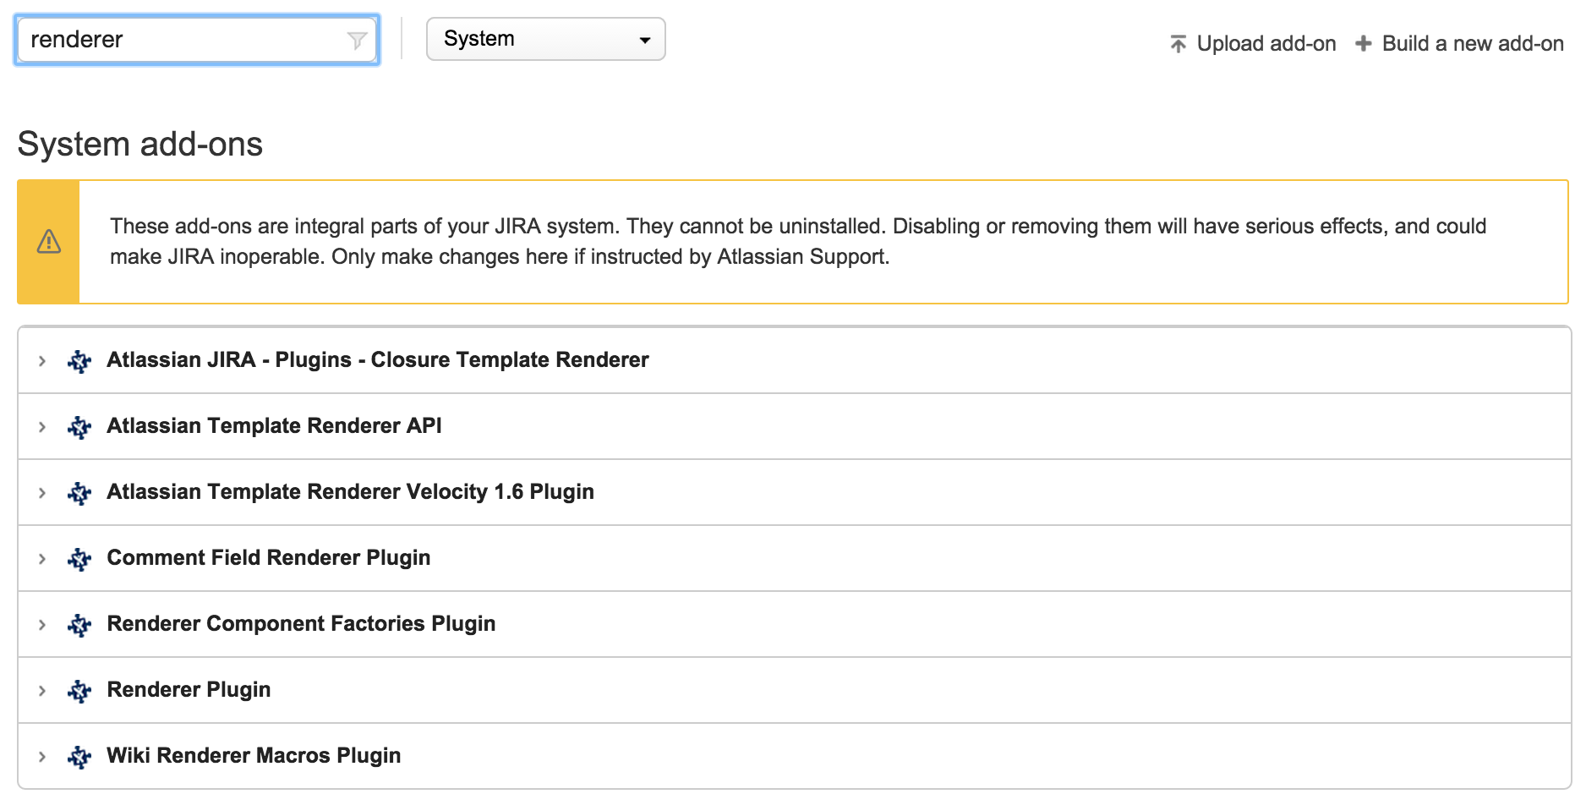Click the Upload add-on link
This screenshot has height=805, width=1586.
pos(1266,44)
